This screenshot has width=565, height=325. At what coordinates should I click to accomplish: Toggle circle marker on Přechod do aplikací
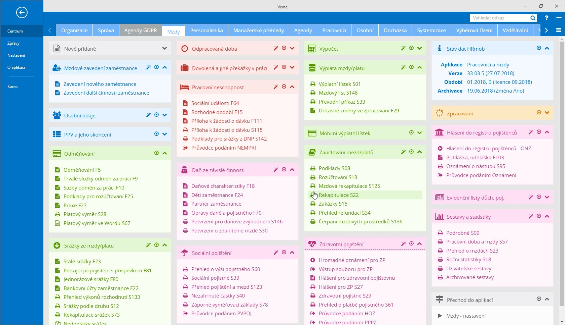click(539, 299)
